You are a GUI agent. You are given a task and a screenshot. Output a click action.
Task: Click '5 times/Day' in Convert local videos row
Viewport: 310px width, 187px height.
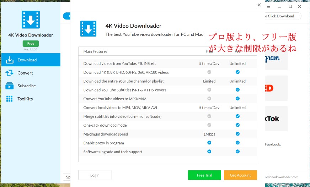tap(209, 108)
